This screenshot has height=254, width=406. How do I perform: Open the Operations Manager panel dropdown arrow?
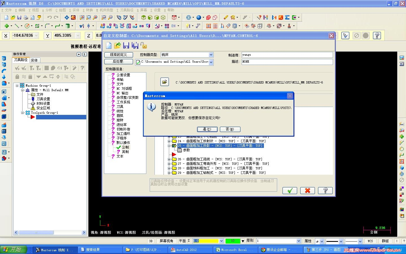[79, 54]
